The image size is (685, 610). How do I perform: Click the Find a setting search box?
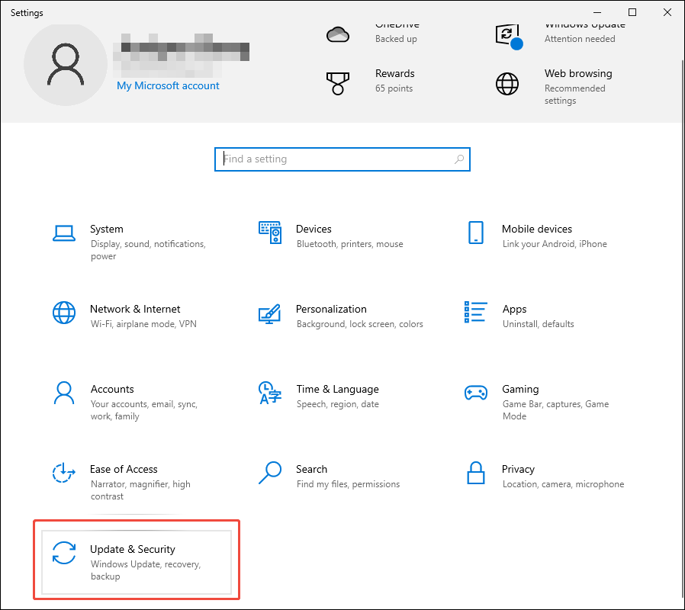click(342, 159)
